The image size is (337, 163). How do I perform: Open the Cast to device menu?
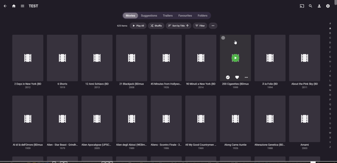click(x=302, y=6)
